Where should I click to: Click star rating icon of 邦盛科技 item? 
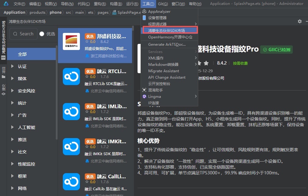click(87, 42)
